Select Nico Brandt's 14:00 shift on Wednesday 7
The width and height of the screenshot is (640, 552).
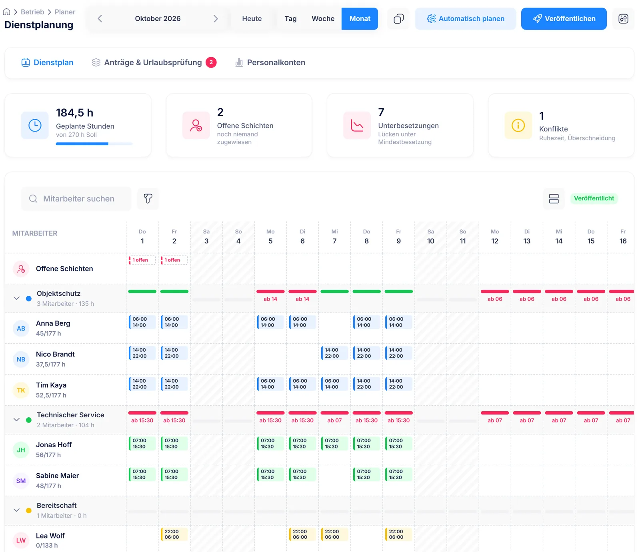tap(334, 353)
